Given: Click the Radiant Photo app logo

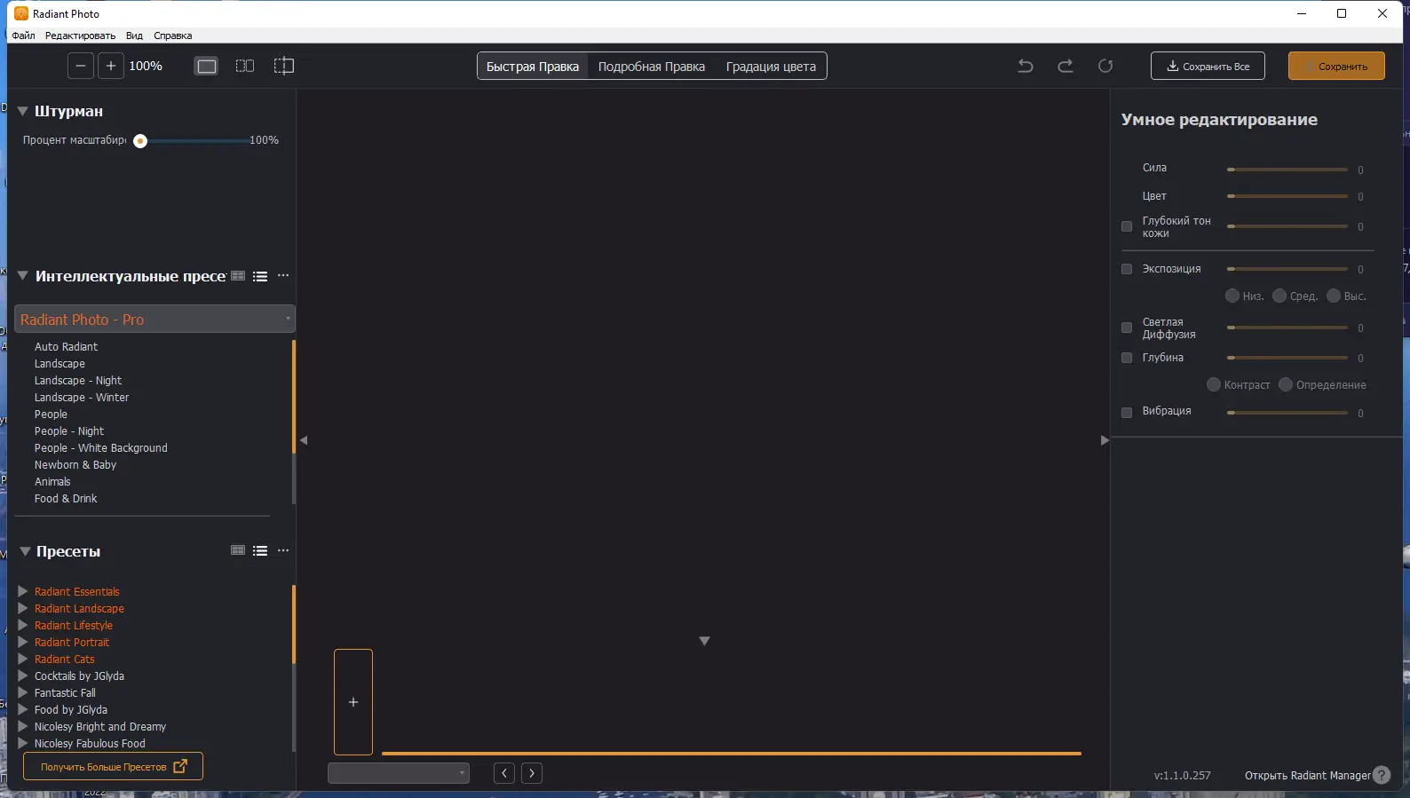Looking at the screenshot, I should point(21,13).
